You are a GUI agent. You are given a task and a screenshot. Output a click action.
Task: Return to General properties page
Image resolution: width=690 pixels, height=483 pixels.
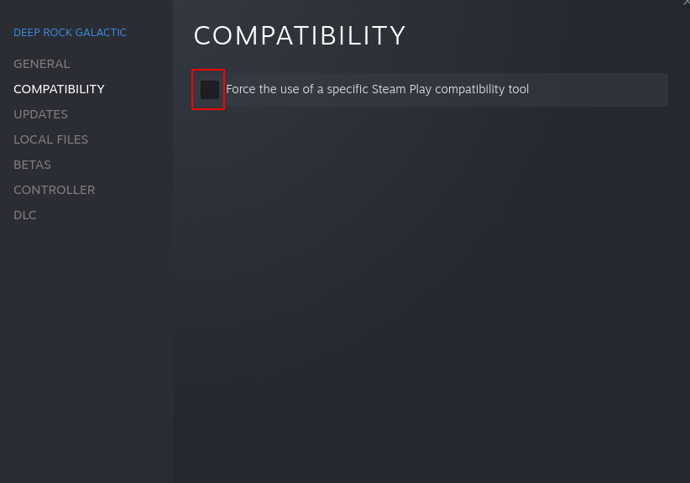pos(42,64)
